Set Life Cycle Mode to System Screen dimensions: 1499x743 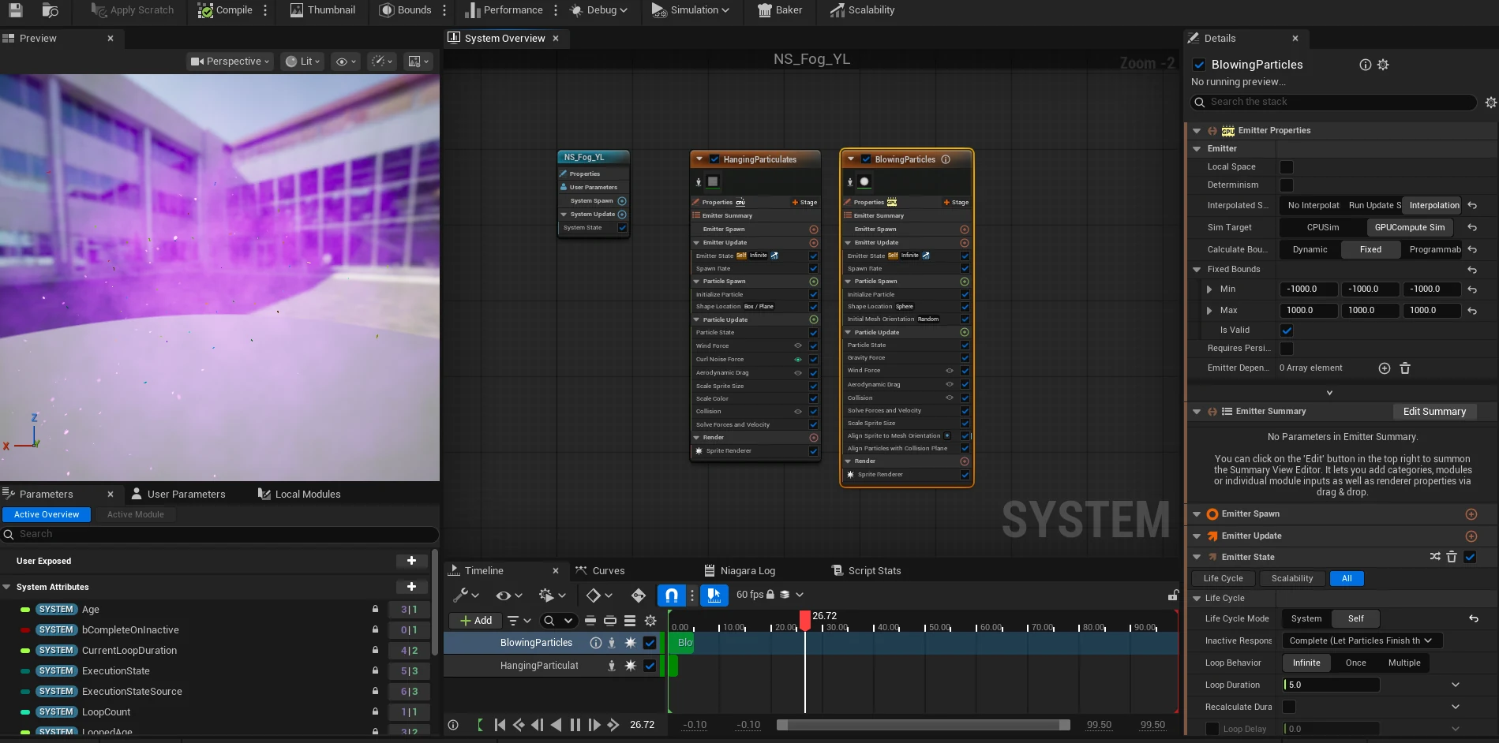pos(1306,619)
